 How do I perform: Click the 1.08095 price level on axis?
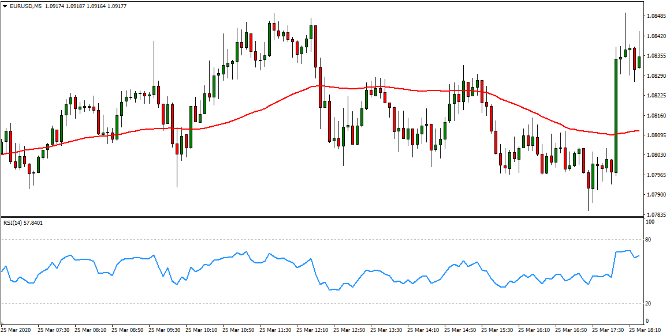point(656,135)
